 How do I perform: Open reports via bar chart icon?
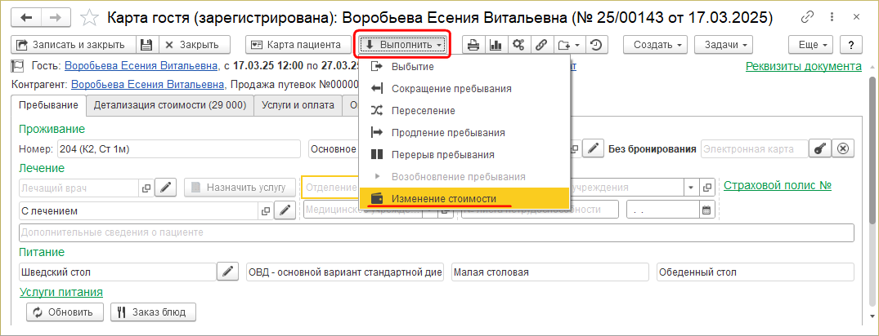(496, 45)
